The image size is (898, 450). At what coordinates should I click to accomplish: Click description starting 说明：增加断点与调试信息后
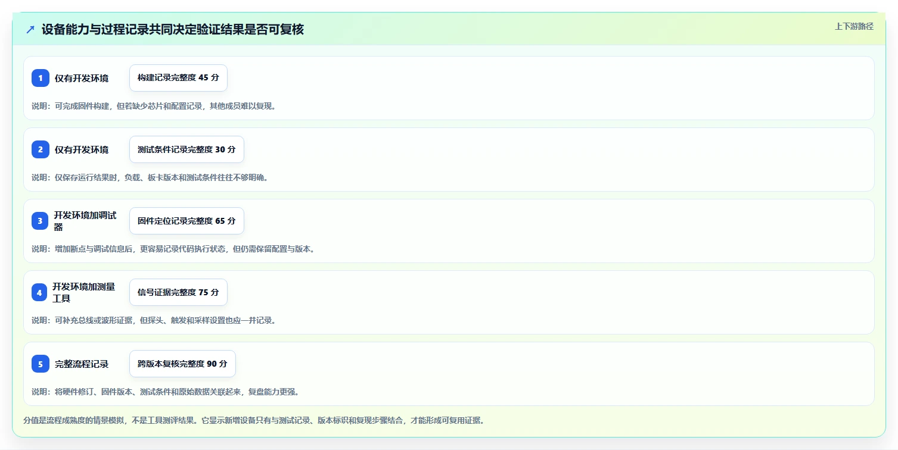[x=173, y=249]
